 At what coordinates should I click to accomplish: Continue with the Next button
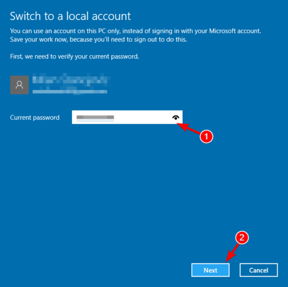(210, 270)
